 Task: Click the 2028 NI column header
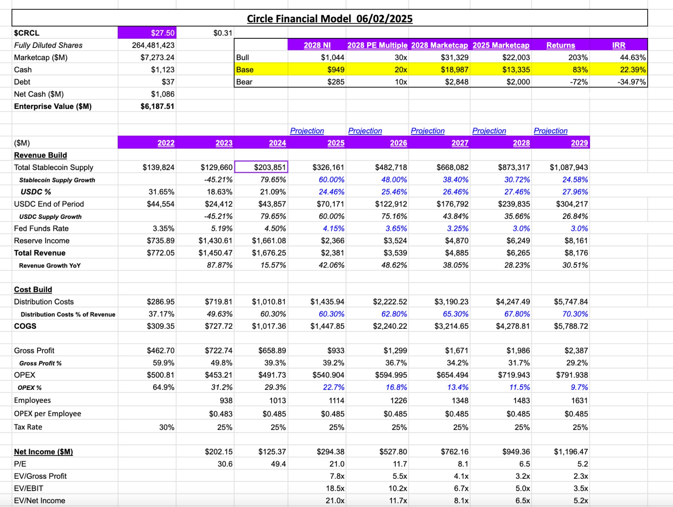click(317, 45)
